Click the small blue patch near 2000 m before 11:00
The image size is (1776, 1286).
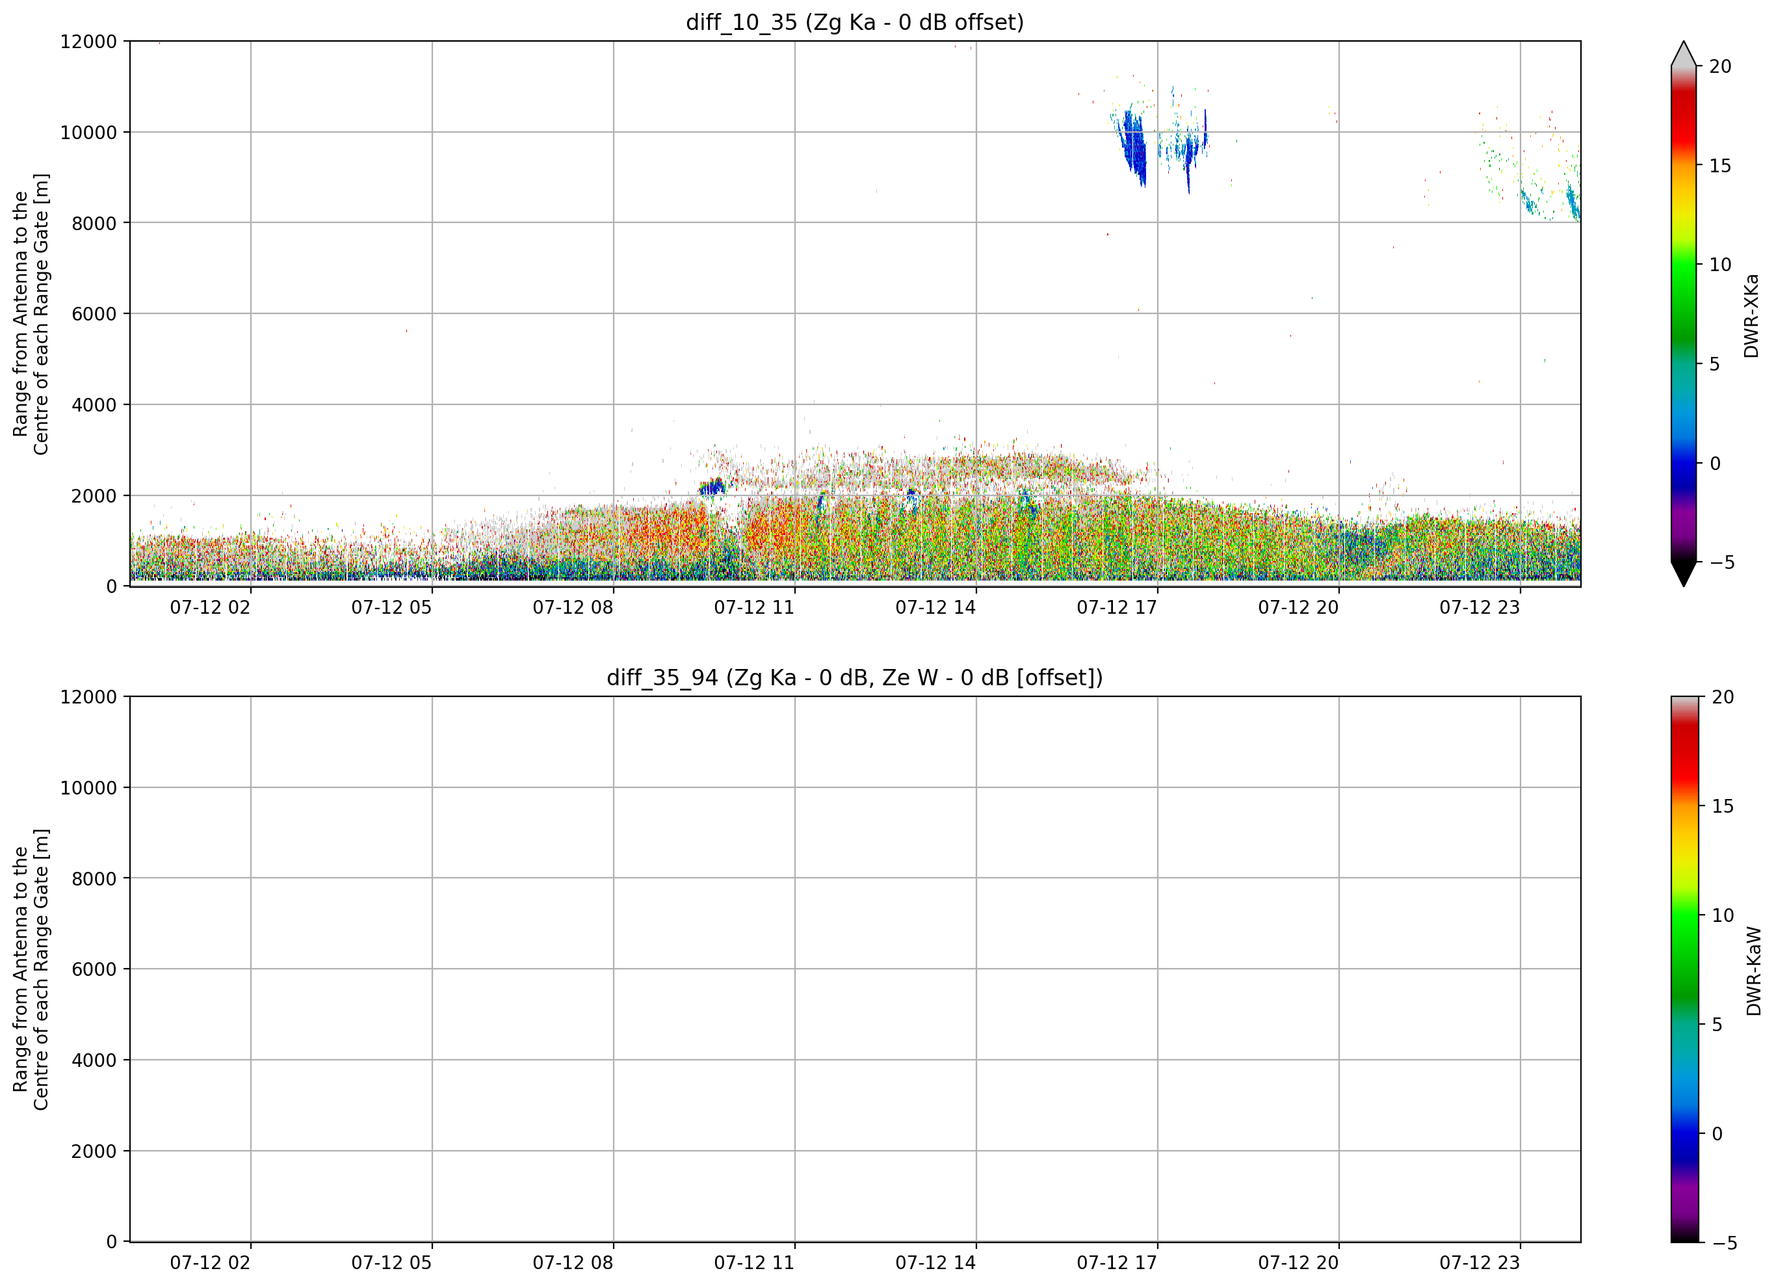point(712,487)
